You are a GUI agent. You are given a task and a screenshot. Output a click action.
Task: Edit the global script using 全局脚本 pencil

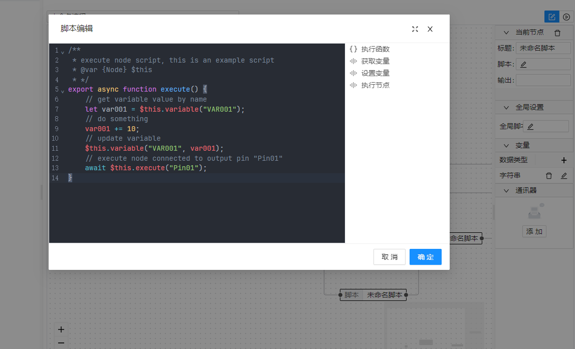530,126
